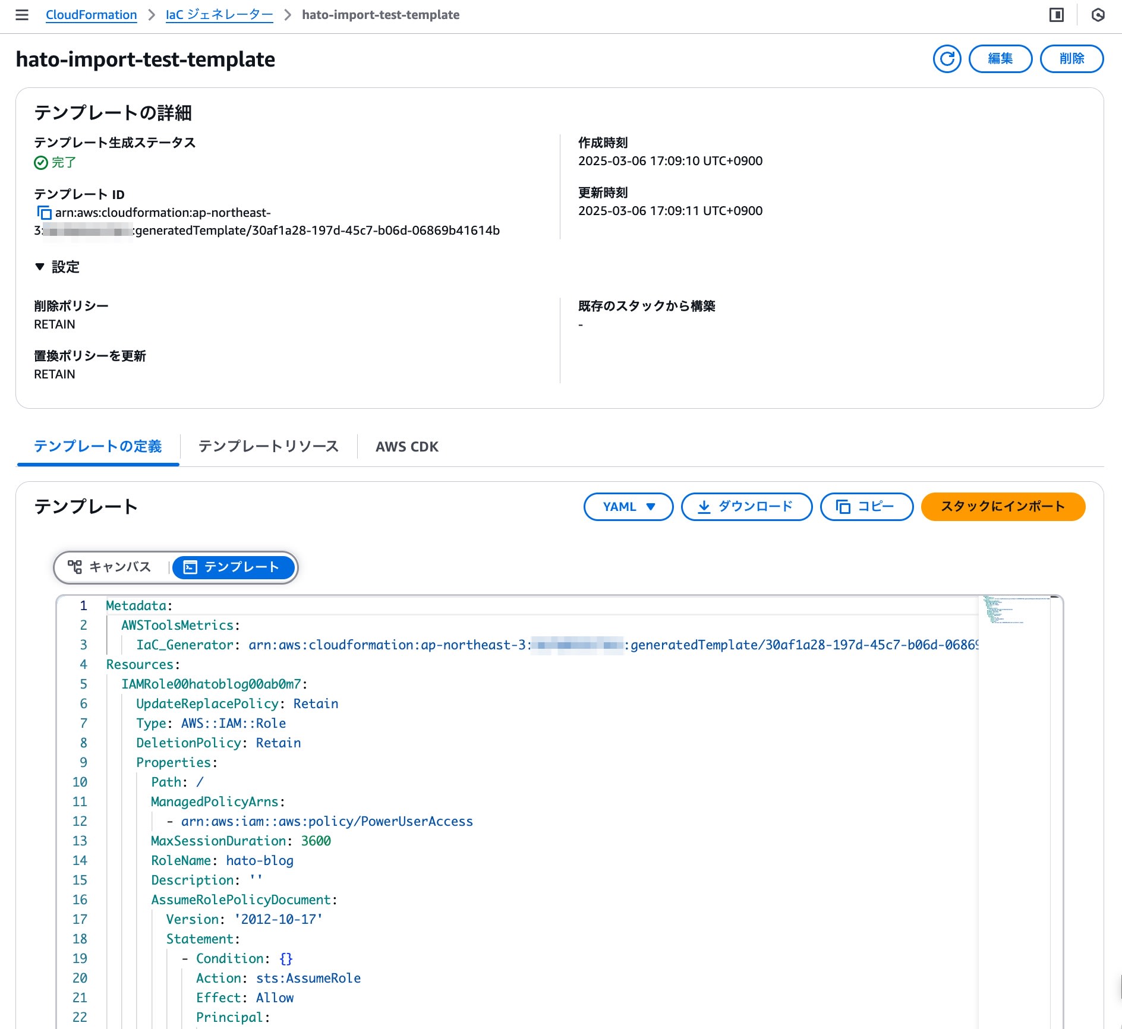Image resolution: width=1122 pixels, height=1029 pixels.
Task: Click the DeletionPolicy: Retain line
Action: coord(218,743)
